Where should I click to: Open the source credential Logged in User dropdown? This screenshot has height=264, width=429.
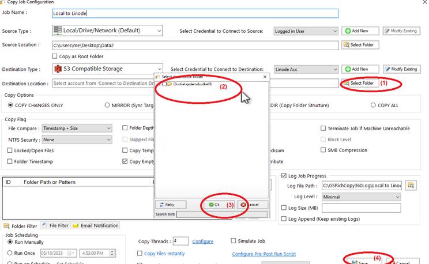pos(306,31)
